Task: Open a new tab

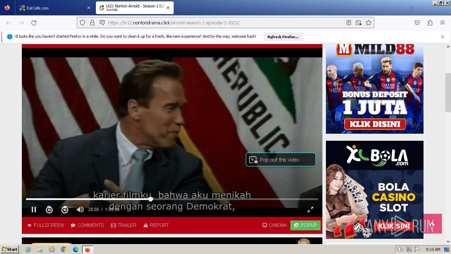Action: point(181,8)
